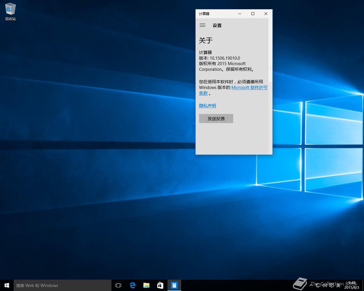This screenshot has width=364, height=291.
Task: Click the 搜索 Web 和 Windows search box
Action: pyautogui.click(x=63, y=285)
